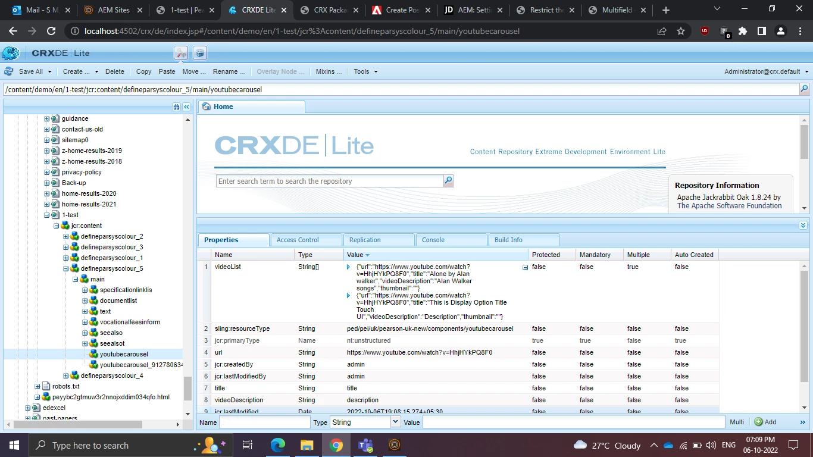Click the repository search magnifier button

click(449, 181)
